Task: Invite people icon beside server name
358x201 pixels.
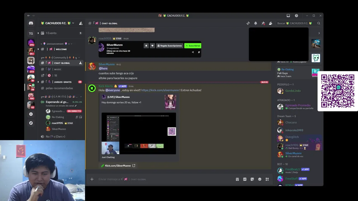Action: (81, 23)
